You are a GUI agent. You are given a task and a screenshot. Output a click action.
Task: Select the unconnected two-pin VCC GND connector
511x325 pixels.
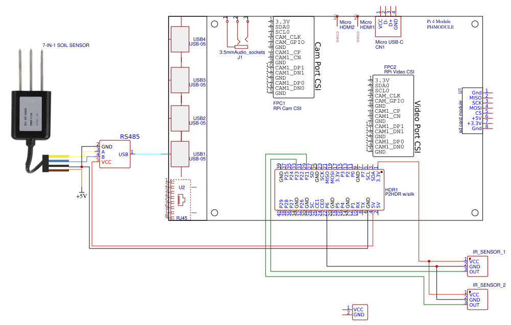(x=355, y=312)
